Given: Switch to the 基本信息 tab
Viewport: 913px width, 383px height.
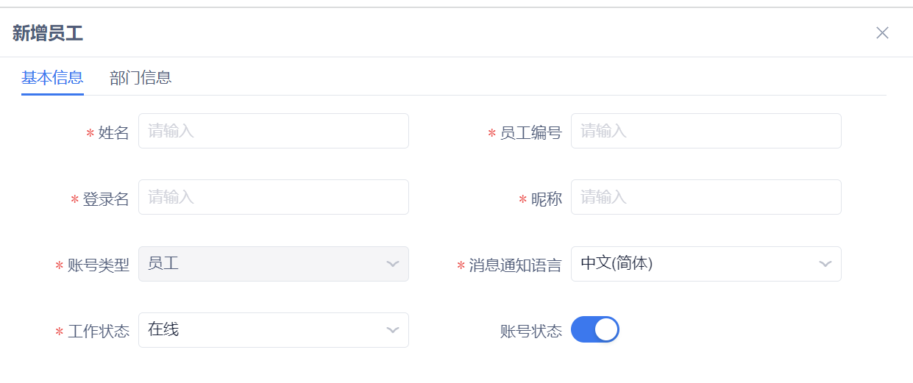Looking at the screenshot, I should click(52, 77).
